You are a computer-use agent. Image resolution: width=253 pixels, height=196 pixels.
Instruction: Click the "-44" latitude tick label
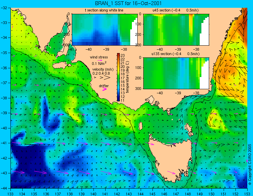4,188
